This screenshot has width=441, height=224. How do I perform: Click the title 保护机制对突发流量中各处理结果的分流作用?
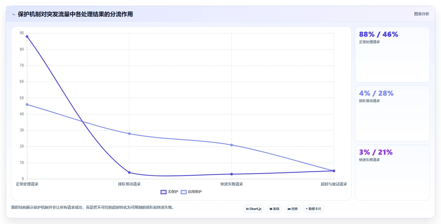[75, 14]
